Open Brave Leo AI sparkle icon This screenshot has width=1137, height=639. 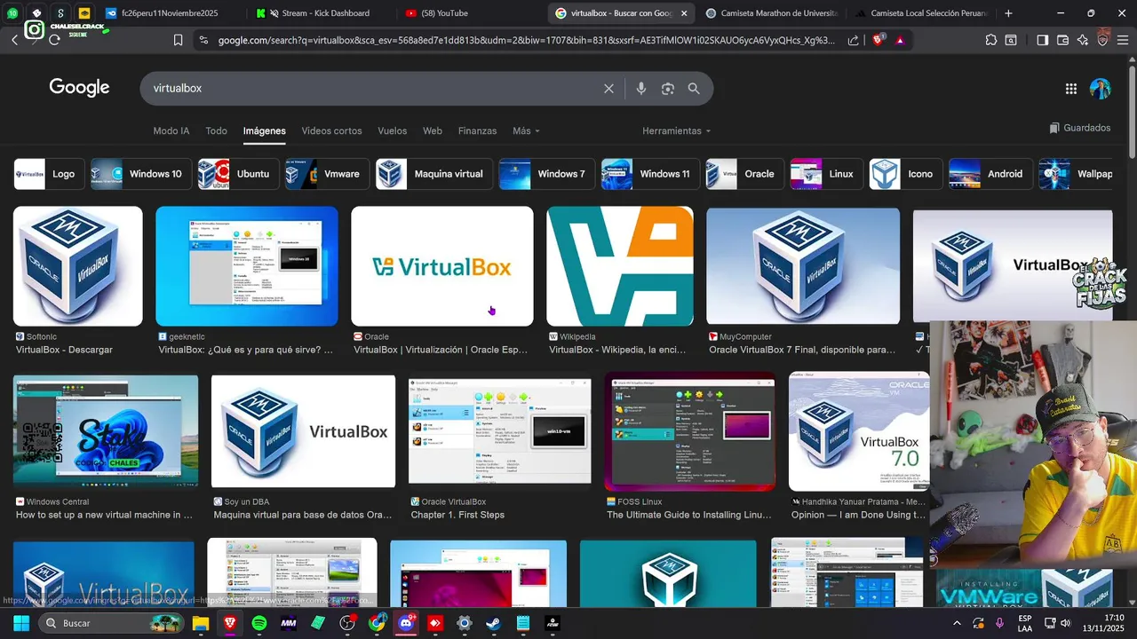point(1083,40)
